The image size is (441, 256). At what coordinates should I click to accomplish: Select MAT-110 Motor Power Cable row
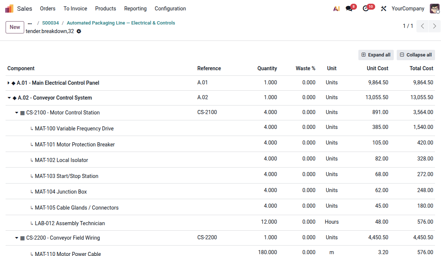220,251
